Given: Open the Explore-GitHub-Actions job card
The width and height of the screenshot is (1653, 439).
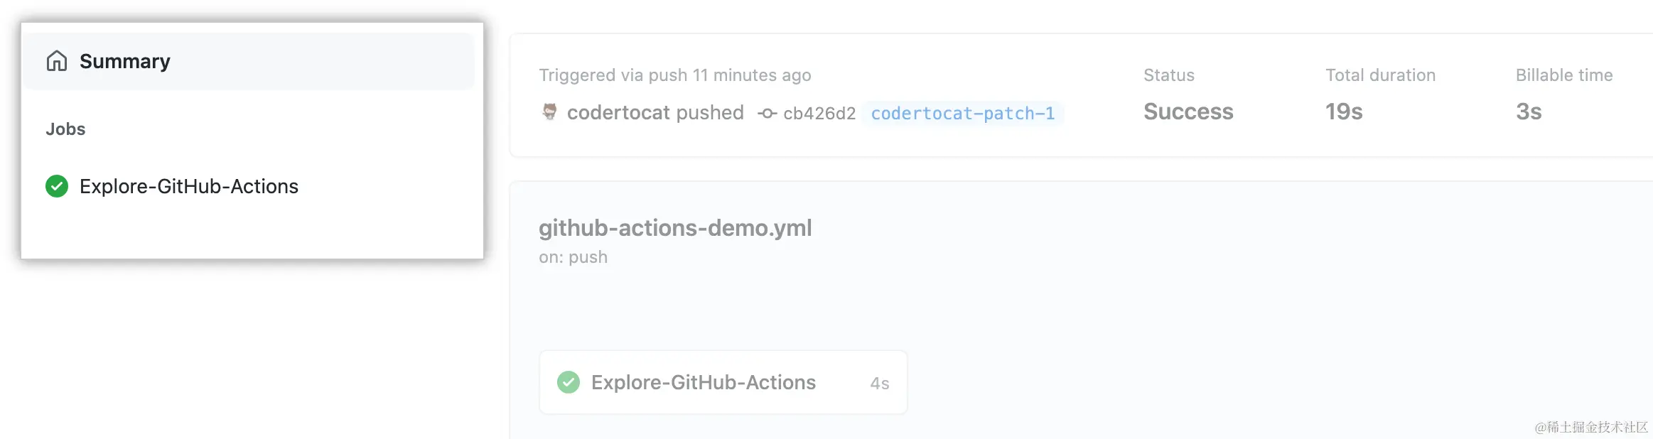Looking at the screenshot, I should click(704, 382).
